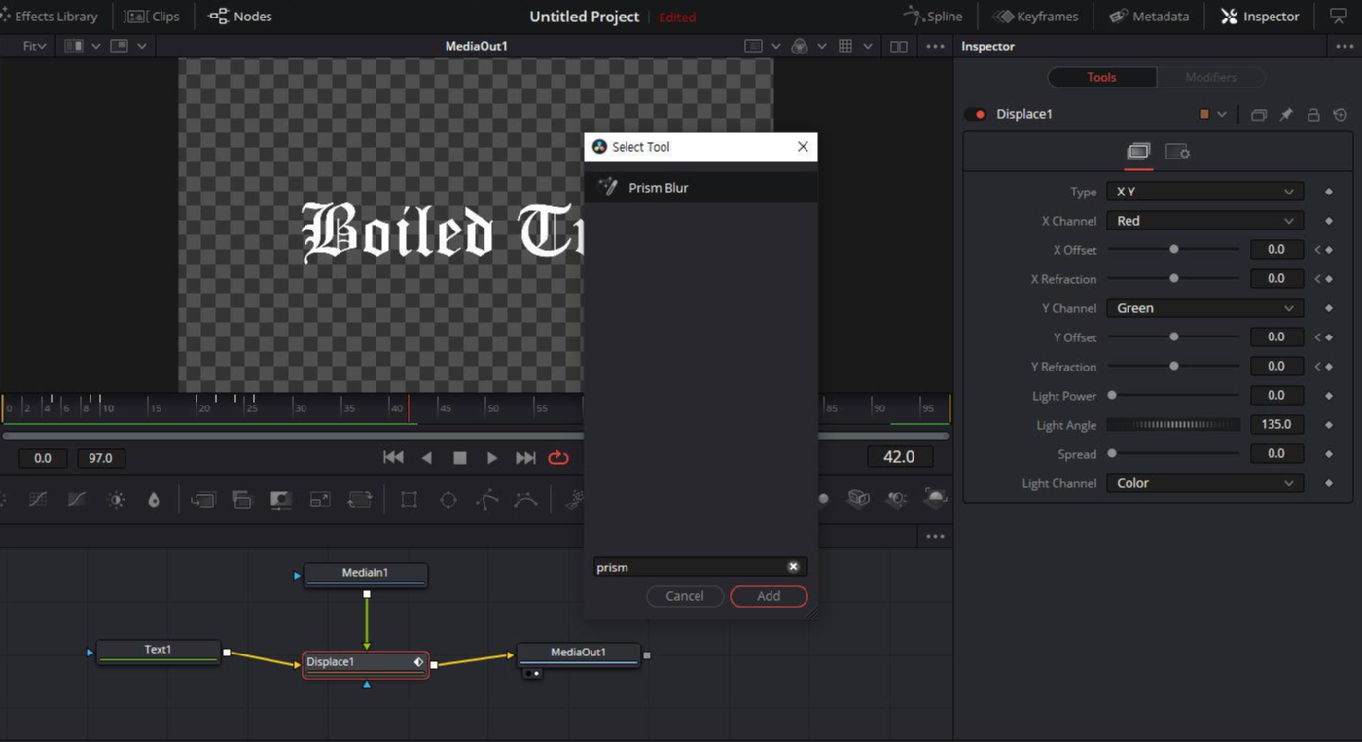Image resolution: width=1362 pixels, height=742 pixels.
Task: Add a Merge node from toolbar
Action: click(202, 500)
